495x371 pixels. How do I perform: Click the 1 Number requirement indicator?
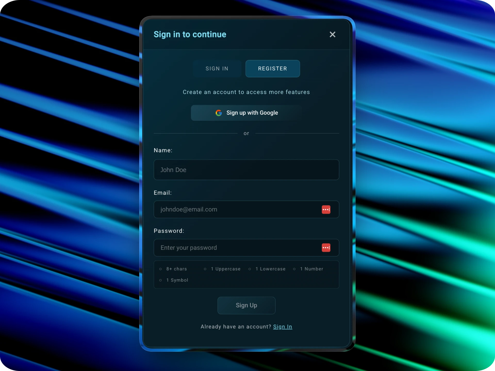tap(311, 269)
